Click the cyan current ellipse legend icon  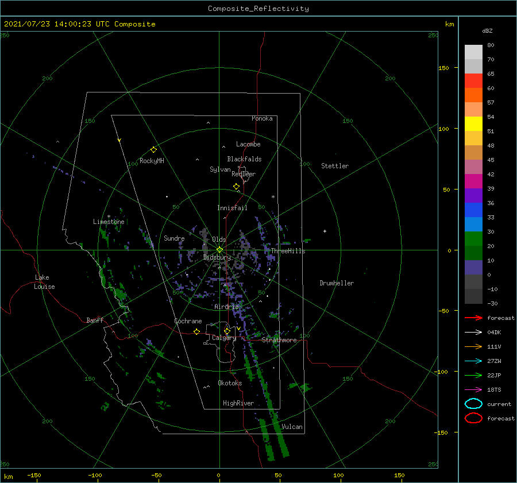pyautogui.click(x=473, y=404)
